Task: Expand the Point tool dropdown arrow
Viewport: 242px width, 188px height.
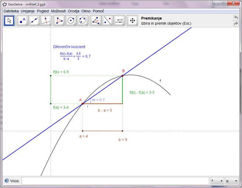Action: click(26, 24)
